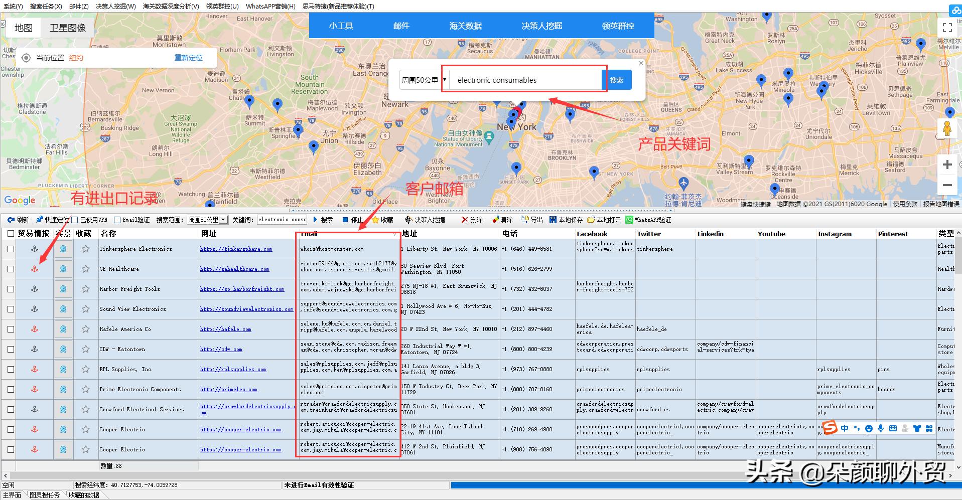Click the current location target icon
The width and height of the screenshot is (962, 500).
(26, 58)
